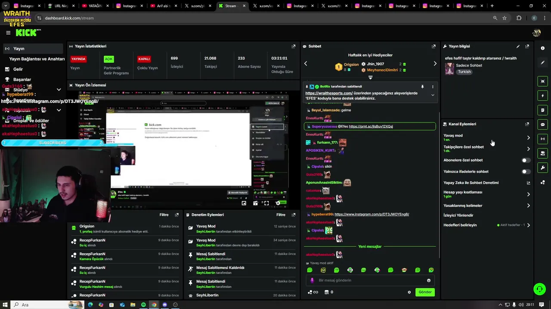Focus the Bir mesaj gönderin input
The image size is (551, 309).
(370, 280)
